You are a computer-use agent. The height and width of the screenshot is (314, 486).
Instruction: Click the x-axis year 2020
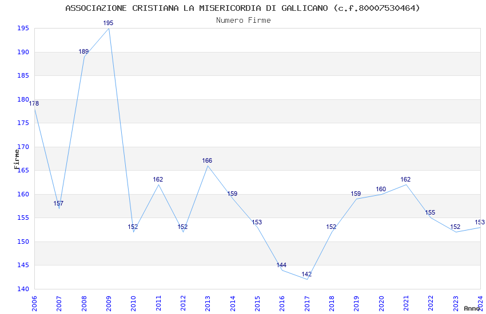click(x=381, y=304)
